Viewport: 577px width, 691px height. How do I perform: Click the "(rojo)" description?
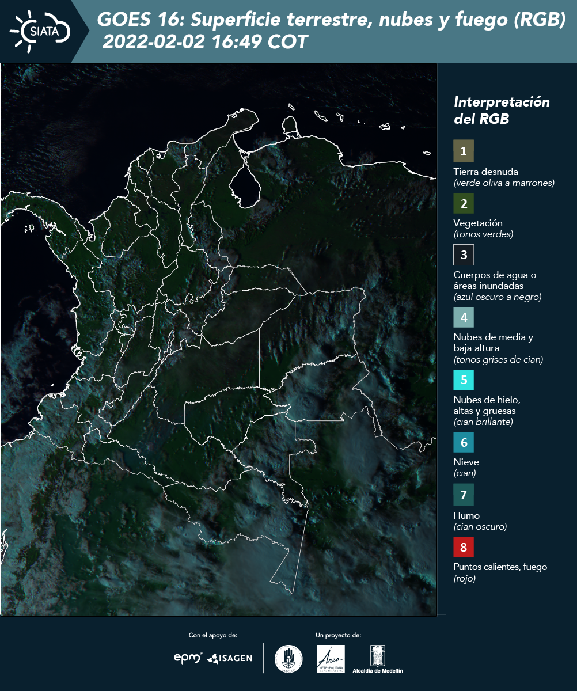[465, 579]
